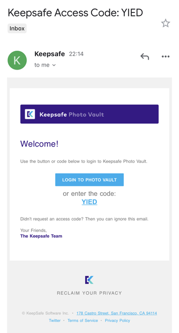Tap the YIED access code link

tap(89, 202)
